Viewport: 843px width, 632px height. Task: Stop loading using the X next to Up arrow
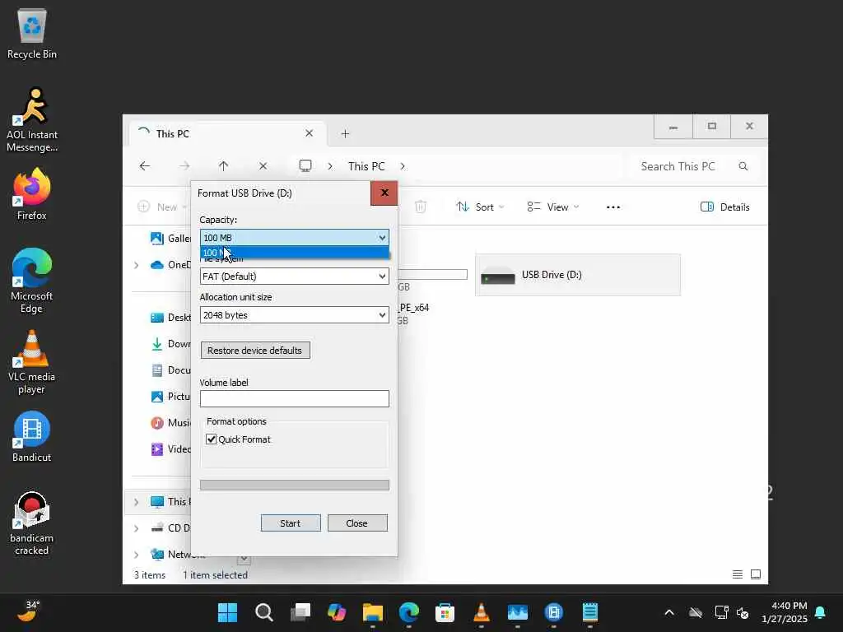pyautogui.click(x=263, y=166)
